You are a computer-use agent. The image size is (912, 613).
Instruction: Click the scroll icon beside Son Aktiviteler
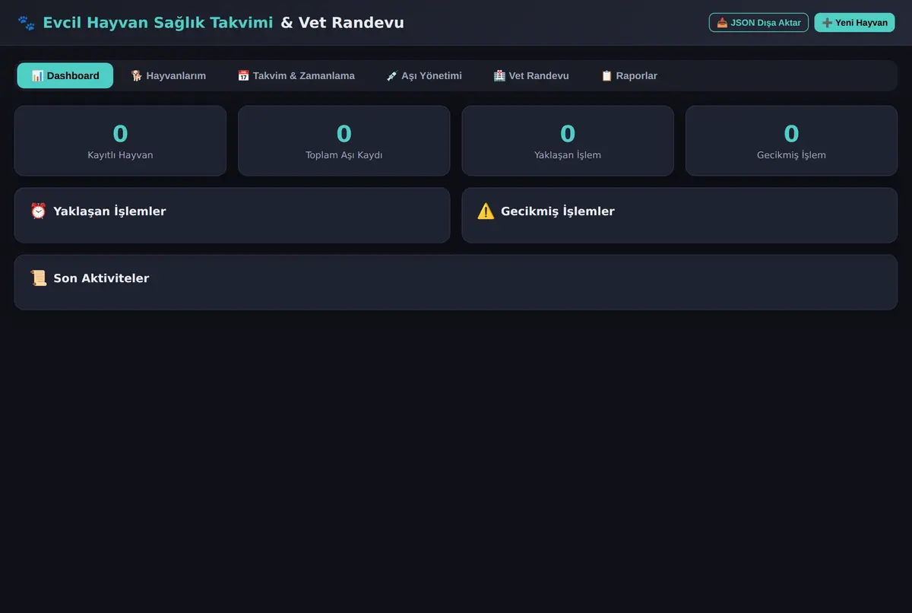click(x=38, y=278)
